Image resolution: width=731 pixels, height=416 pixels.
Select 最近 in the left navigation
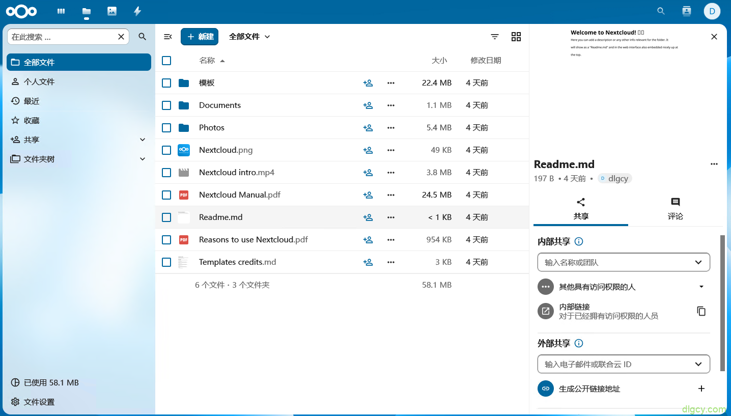(x=79, y=101)
